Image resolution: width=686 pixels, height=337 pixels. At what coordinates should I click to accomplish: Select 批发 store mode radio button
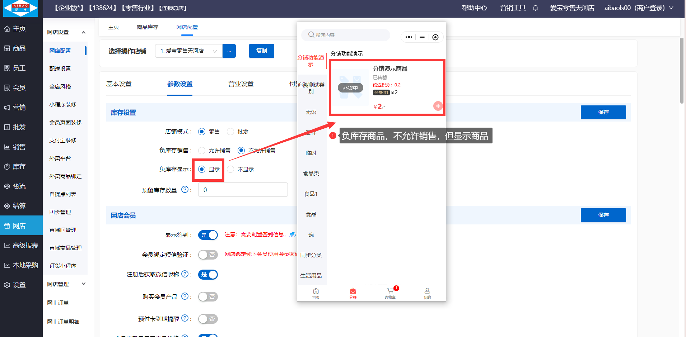[231, 132]
